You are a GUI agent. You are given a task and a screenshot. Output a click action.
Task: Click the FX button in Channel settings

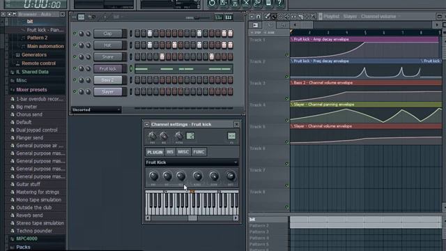pos(231,136)
